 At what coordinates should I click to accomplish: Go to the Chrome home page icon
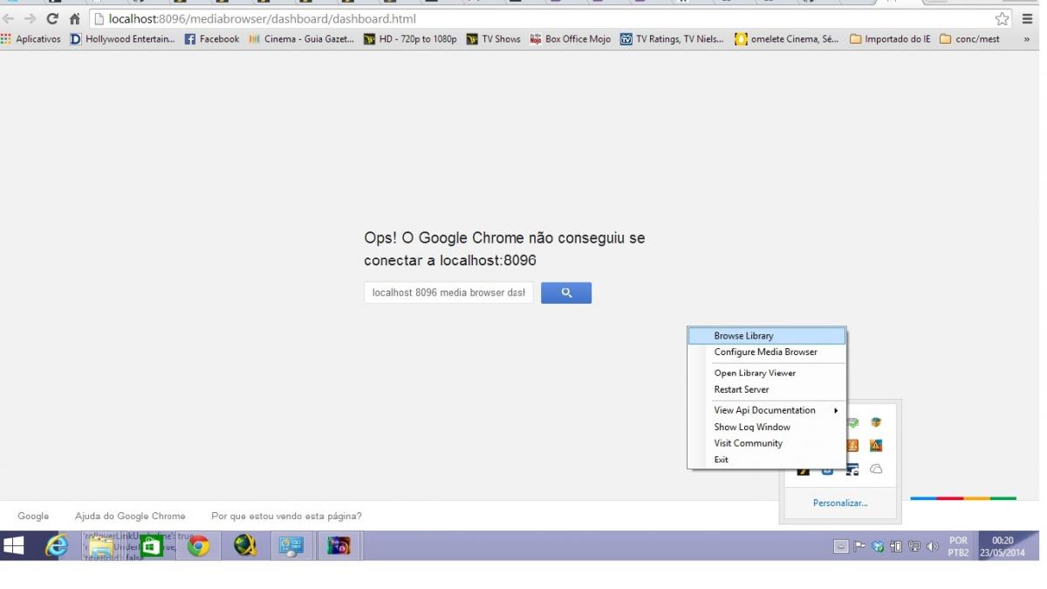[x=76, y=19]
